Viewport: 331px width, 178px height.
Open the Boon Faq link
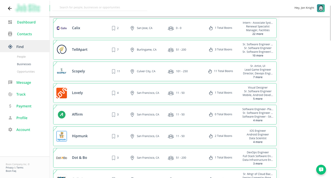(x=11, y=171)
